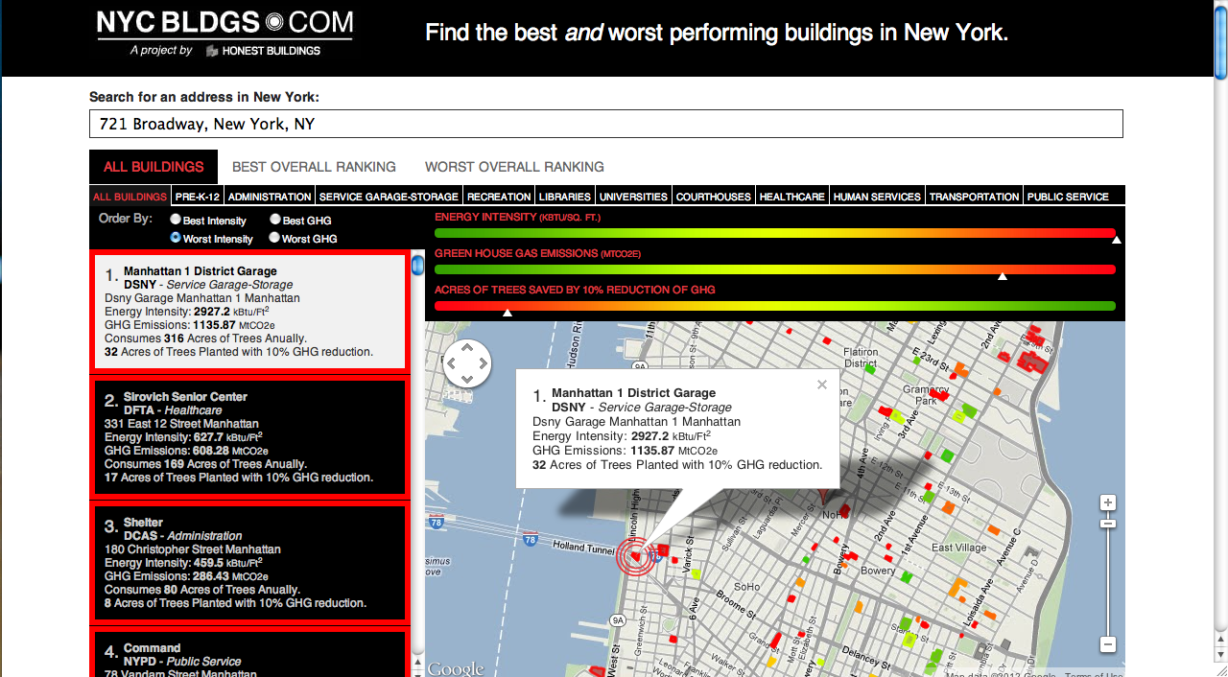Viewport: 1228px width, 677px height.
Task: Zoom out the map with minus button
Action: [x=1108, y=644]
